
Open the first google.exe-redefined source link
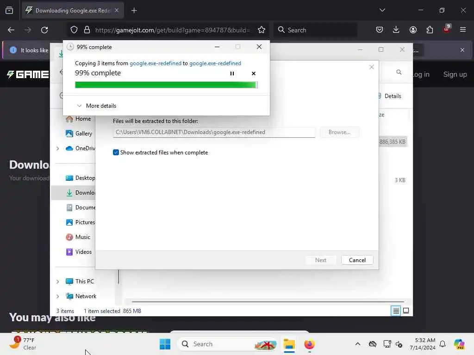pyautogui.click(x=156, y=63)
